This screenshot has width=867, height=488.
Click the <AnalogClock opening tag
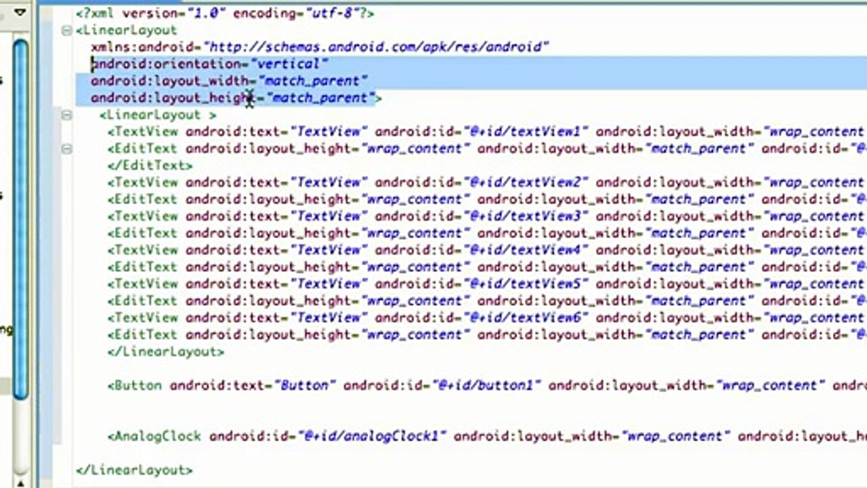154,436
